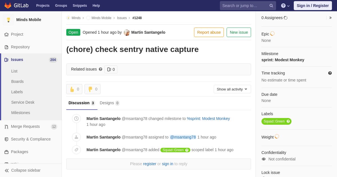The image size is (337, 177).
Task: Click the search magnifier icon
Action: point(271,6)
